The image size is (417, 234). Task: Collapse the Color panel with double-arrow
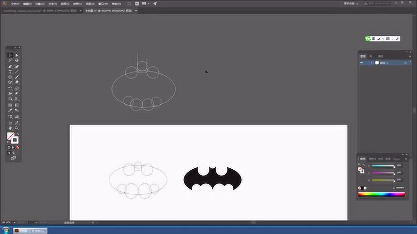click(403, 155)
